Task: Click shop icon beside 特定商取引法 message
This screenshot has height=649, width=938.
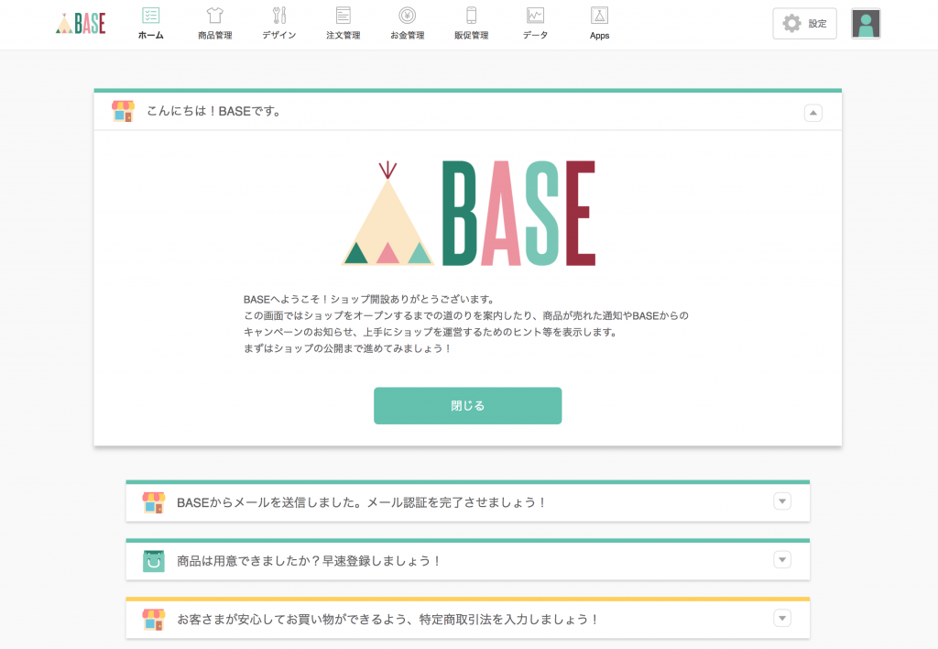Action: (154, 620)
